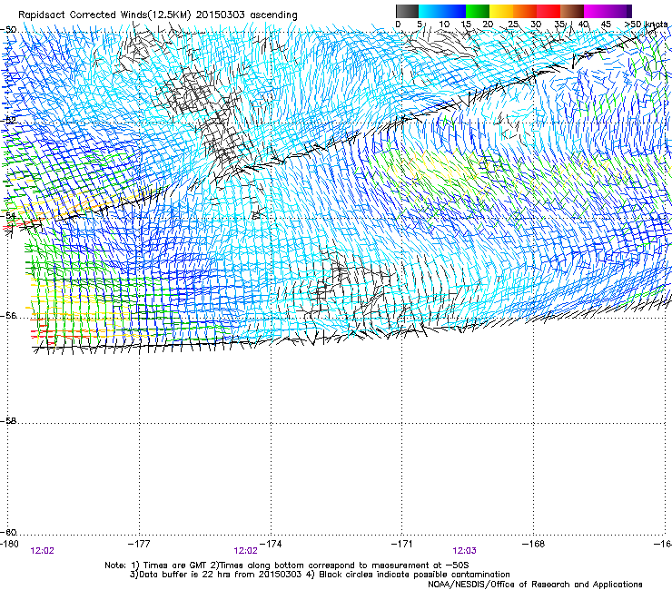Click the -58 latitude axis label

tap(8, 421)
